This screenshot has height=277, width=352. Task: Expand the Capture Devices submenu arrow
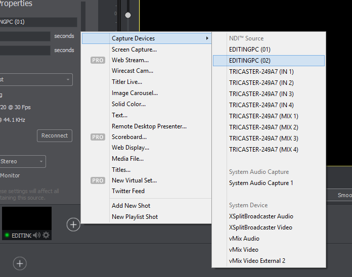tap(207, 38)
